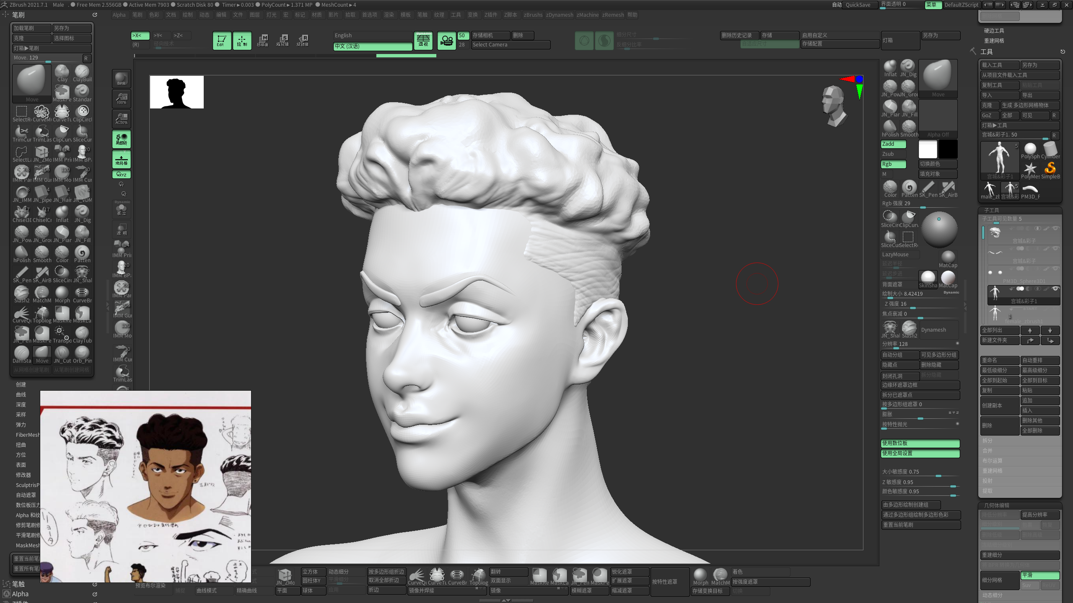Click the camera icon in top shelf
Viewport: 1073px width, 603px height.
(x=447, y=41)
